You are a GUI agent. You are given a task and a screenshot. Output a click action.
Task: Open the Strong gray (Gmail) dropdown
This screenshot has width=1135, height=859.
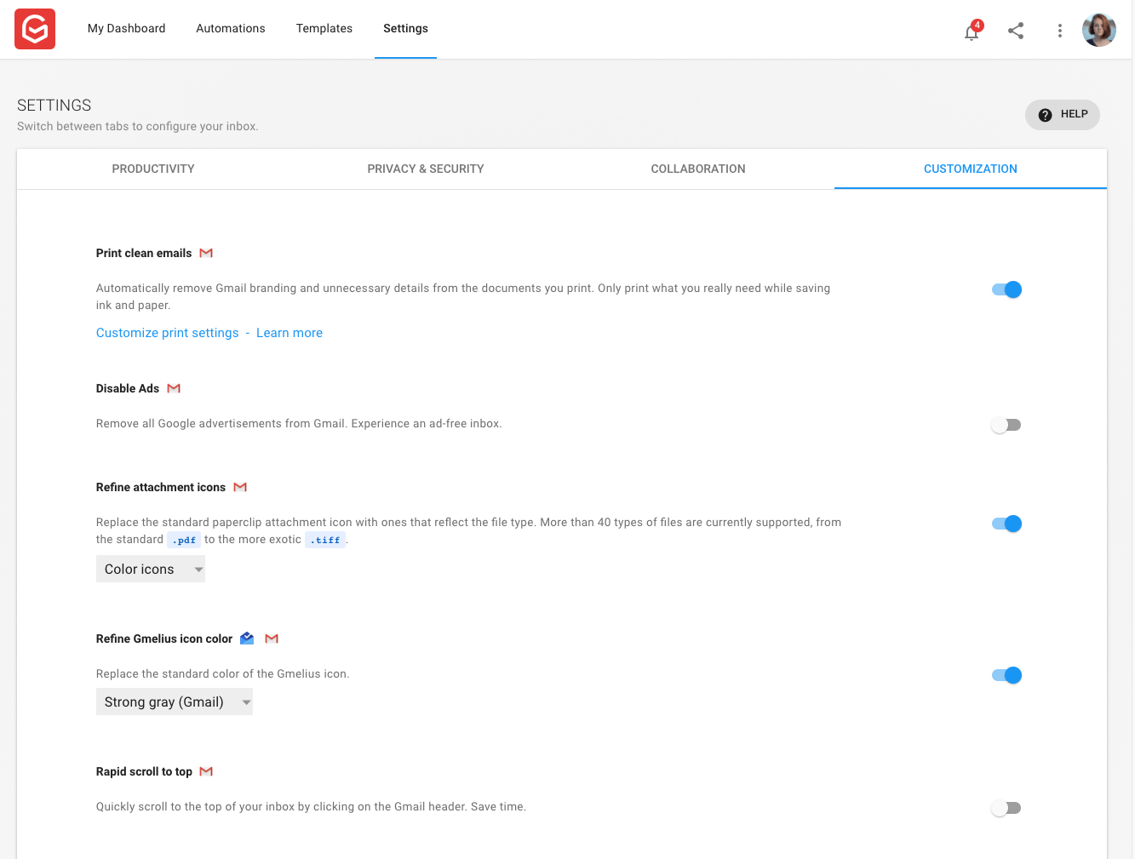[174, 701]
